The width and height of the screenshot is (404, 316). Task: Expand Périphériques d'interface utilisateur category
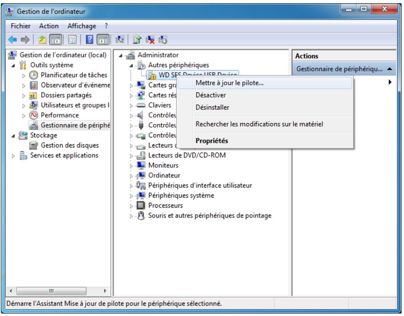coord(131,186)
